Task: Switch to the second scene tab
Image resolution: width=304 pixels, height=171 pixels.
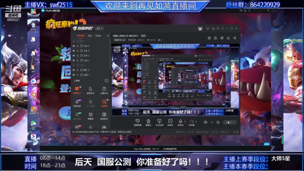Action: click(x=90, y=36)
